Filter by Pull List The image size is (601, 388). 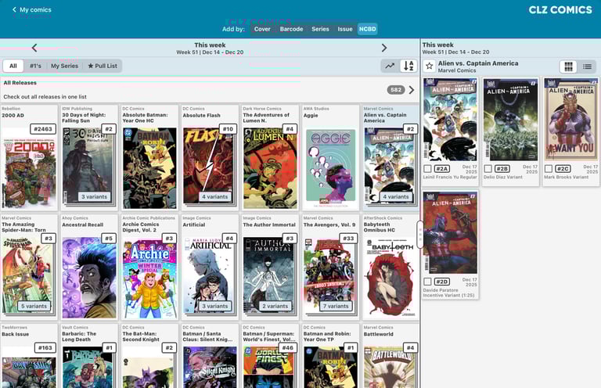coord(103,66)
